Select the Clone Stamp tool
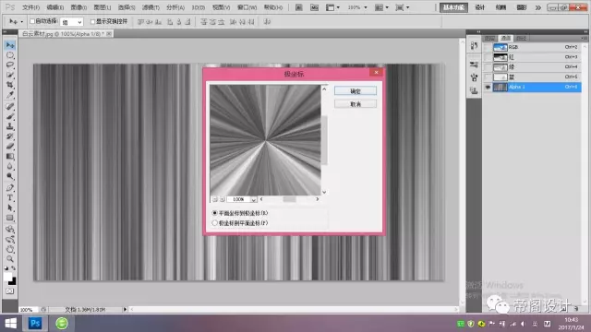The height and width of the screenshot is (332, 591). tap(10, 126)
